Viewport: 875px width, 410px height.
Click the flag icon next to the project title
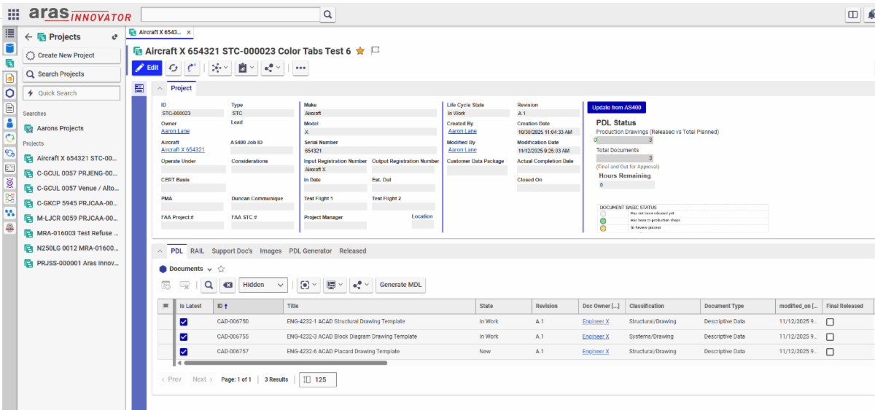[x=376, y=51]
